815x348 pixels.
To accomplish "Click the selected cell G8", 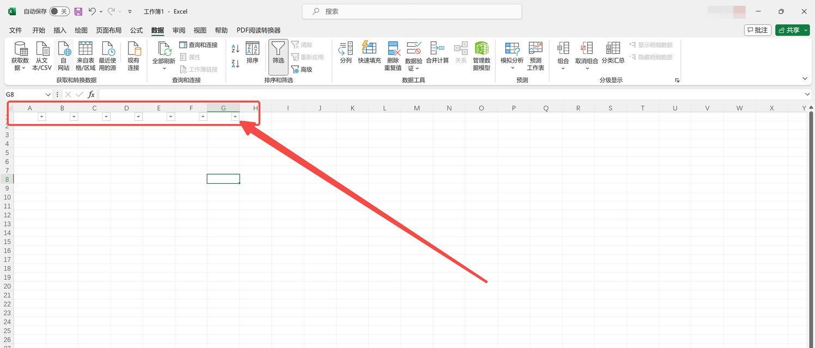I will [223, 179].
